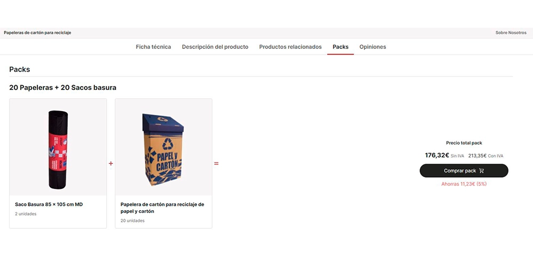This screenshot has height=266, width=533.
Task: Click the shopping cart icon in Comprar pack
Action: 481,171
